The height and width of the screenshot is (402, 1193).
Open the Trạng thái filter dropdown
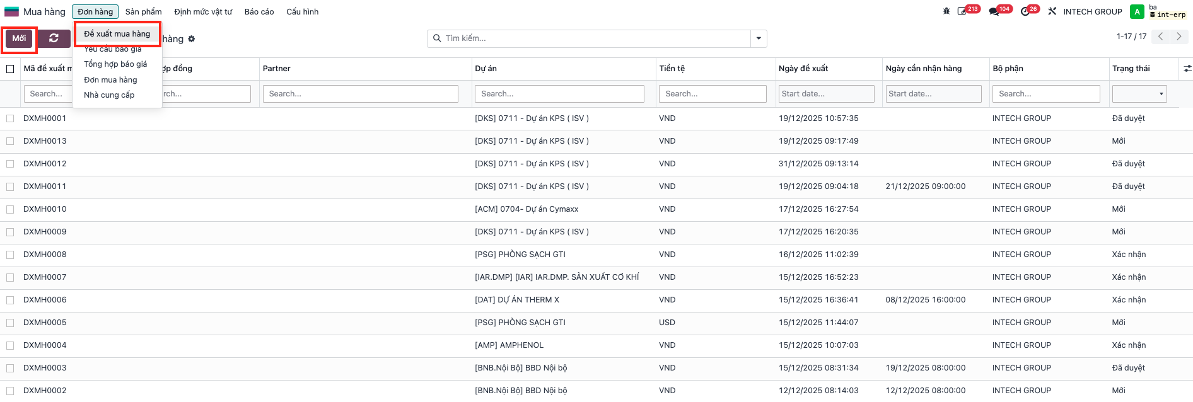(1139, 94)
